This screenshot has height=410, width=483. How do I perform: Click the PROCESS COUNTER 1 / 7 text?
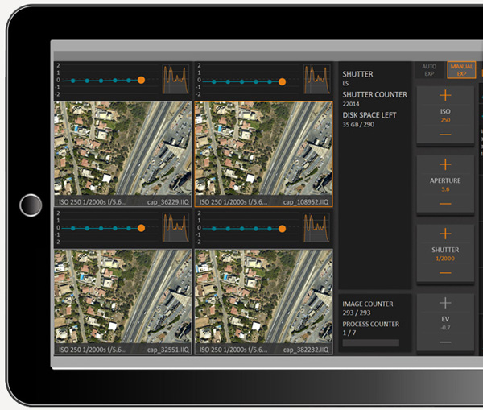(349, 333)
